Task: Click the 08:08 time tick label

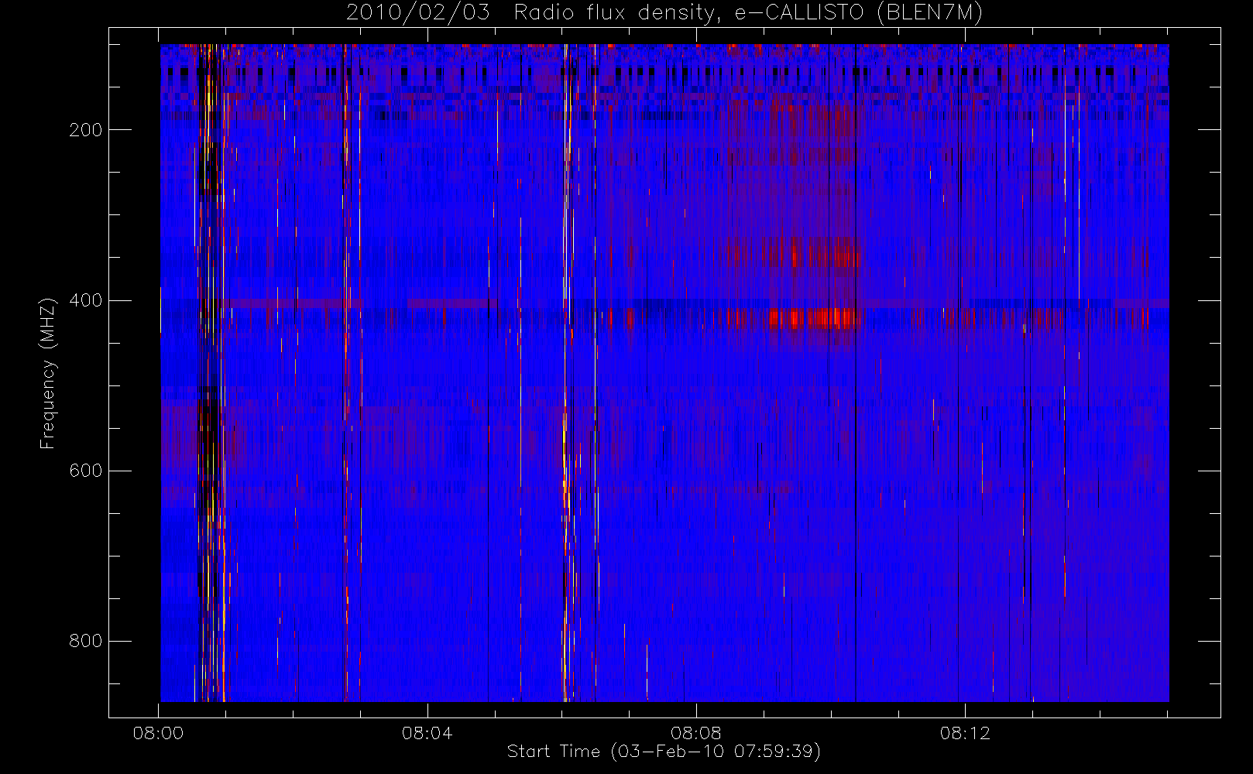Action: (695, 733)
